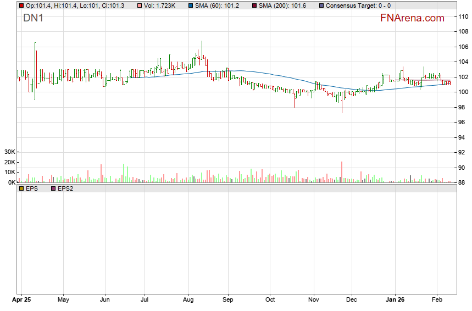
Task: Open the FNArena.com watermark link
Action: (412, 18)
